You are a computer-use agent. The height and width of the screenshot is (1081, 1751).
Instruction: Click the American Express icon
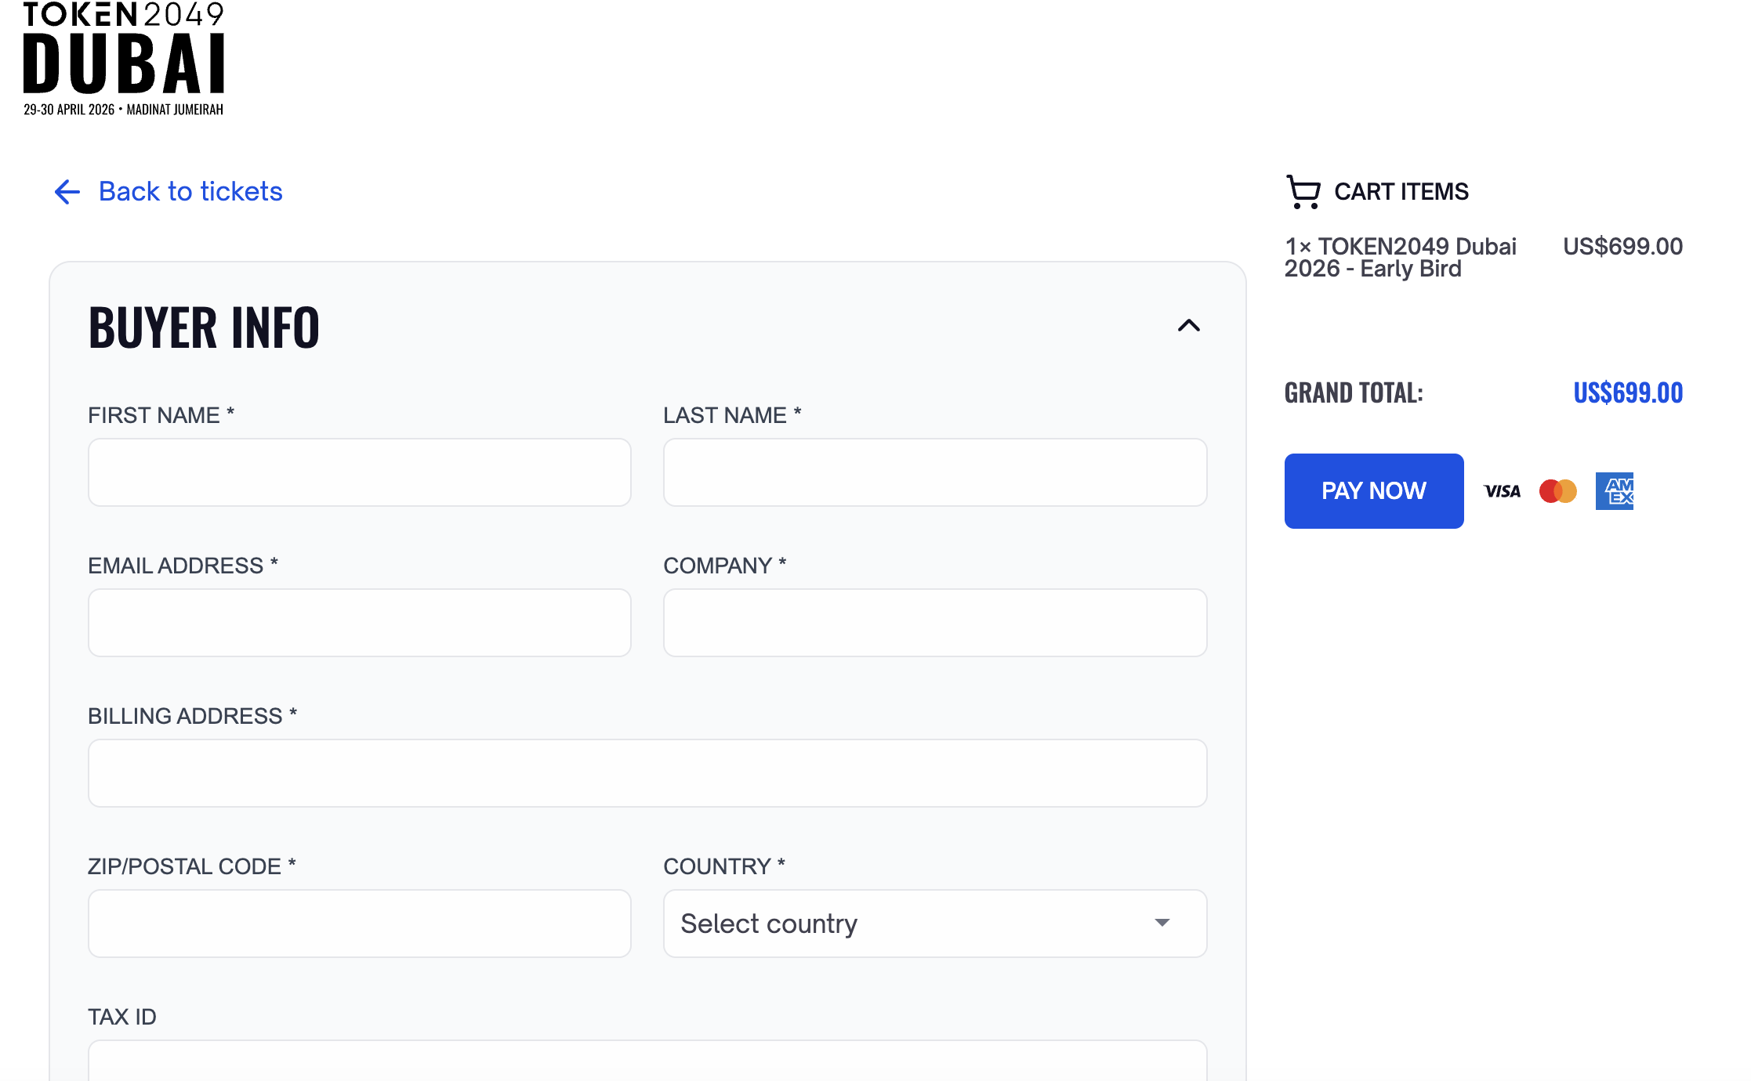click(x=1614, y=491)
